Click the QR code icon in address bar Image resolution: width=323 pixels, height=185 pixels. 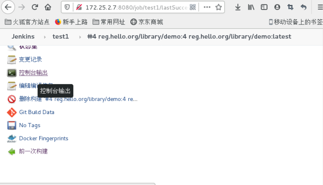pyautogui.click(x=193, y=7)
